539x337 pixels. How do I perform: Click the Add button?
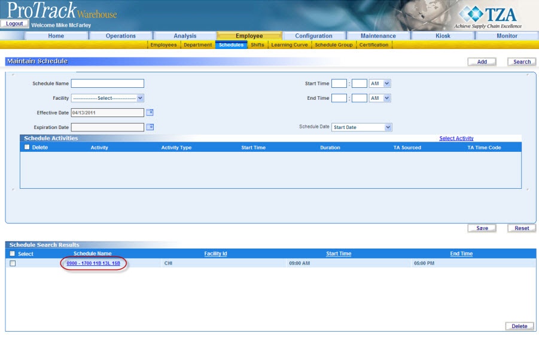click(x=482, y=62)
